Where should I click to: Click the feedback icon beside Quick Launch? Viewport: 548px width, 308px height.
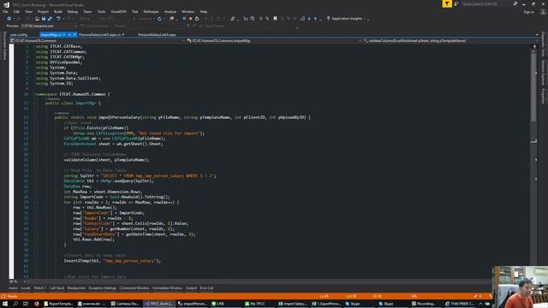[x=456, y=3]
